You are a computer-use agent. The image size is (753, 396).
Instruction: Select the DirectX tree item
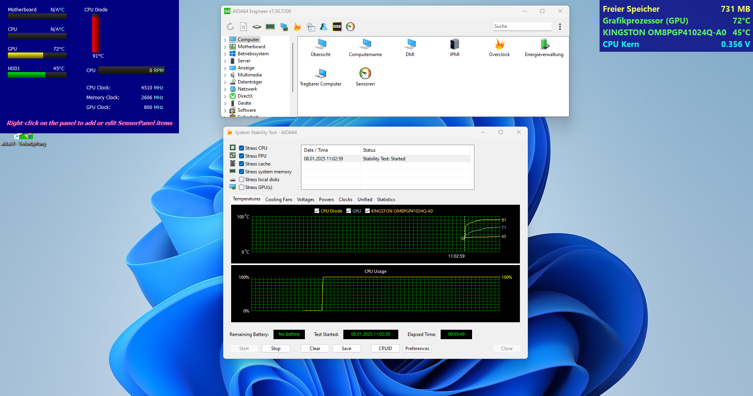(245, 96)
